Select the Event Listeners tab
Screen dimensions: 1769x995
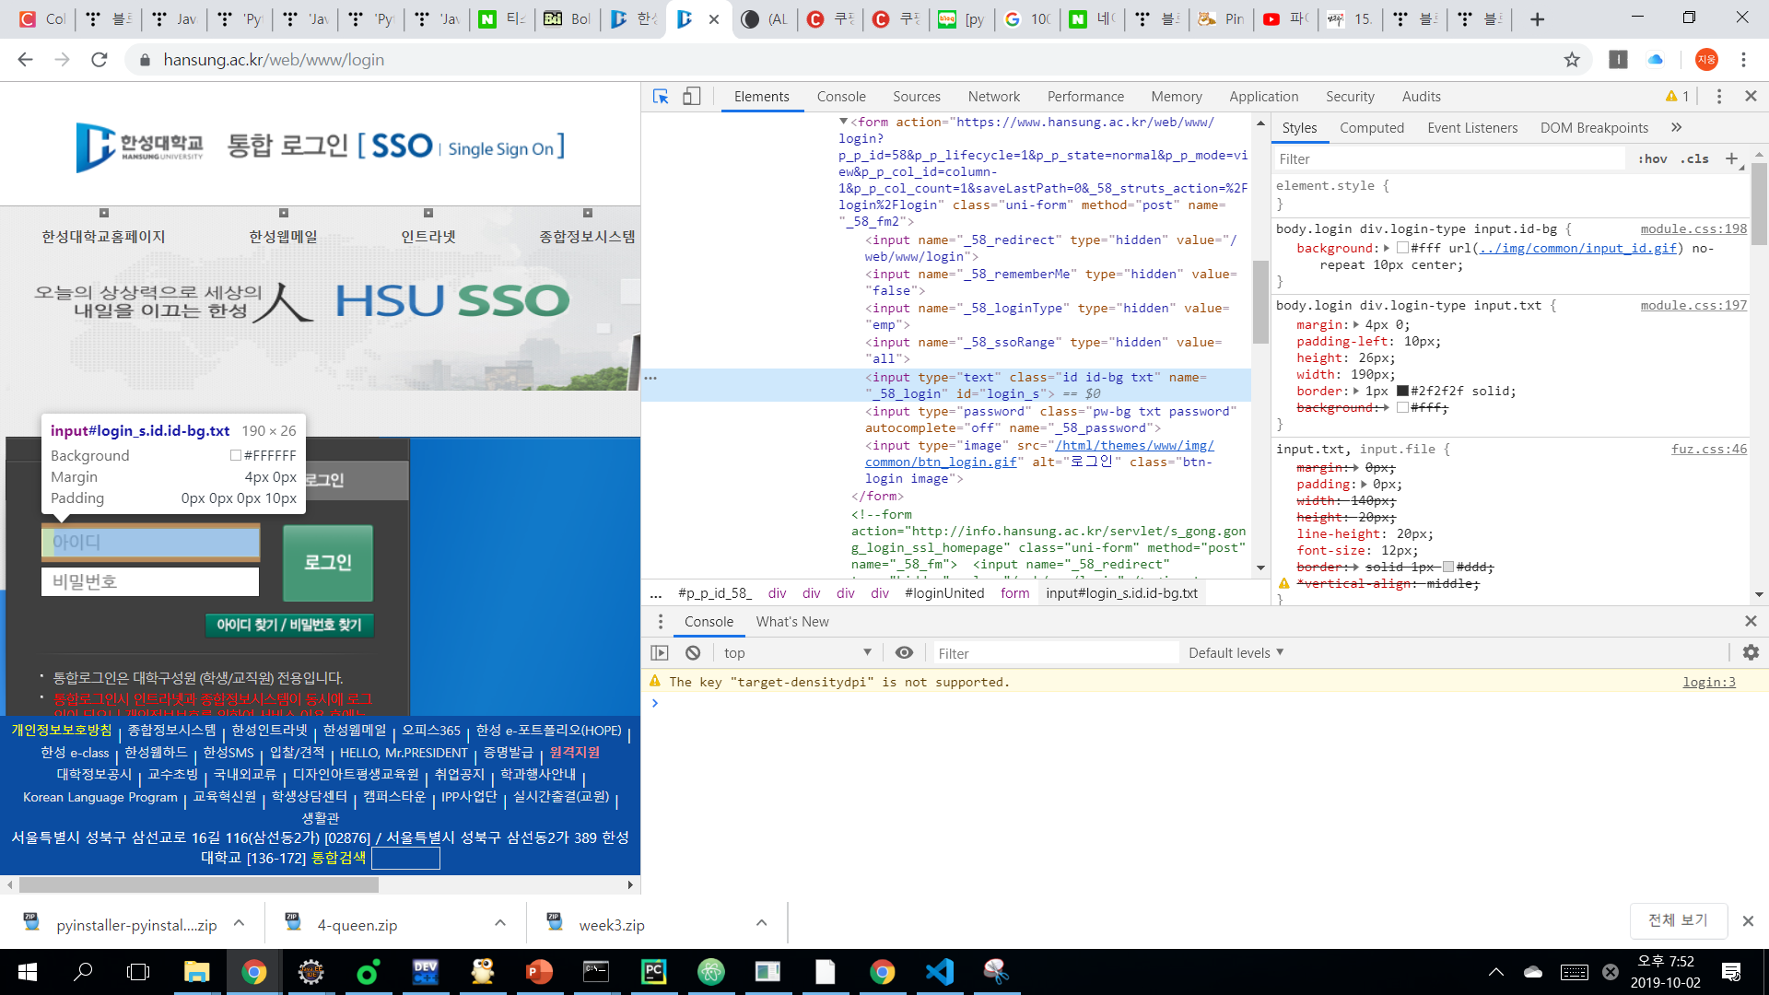click(x=1472, y=128)
